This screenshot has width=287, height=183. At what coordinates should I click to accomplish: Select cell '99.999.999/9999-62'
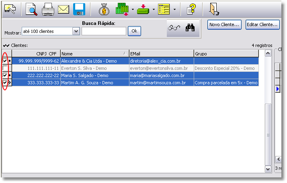pos(36,61)
